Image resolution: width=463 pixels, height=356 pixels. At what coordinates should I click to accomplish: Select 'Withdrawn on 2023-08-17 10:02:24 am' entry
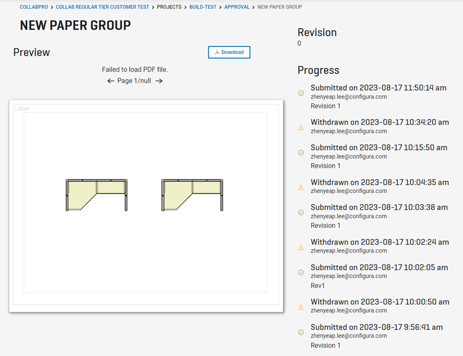[380, 242]
